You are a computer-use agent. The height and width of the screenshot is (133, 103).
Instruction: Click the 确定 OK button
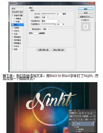click(x=86, y=9)
